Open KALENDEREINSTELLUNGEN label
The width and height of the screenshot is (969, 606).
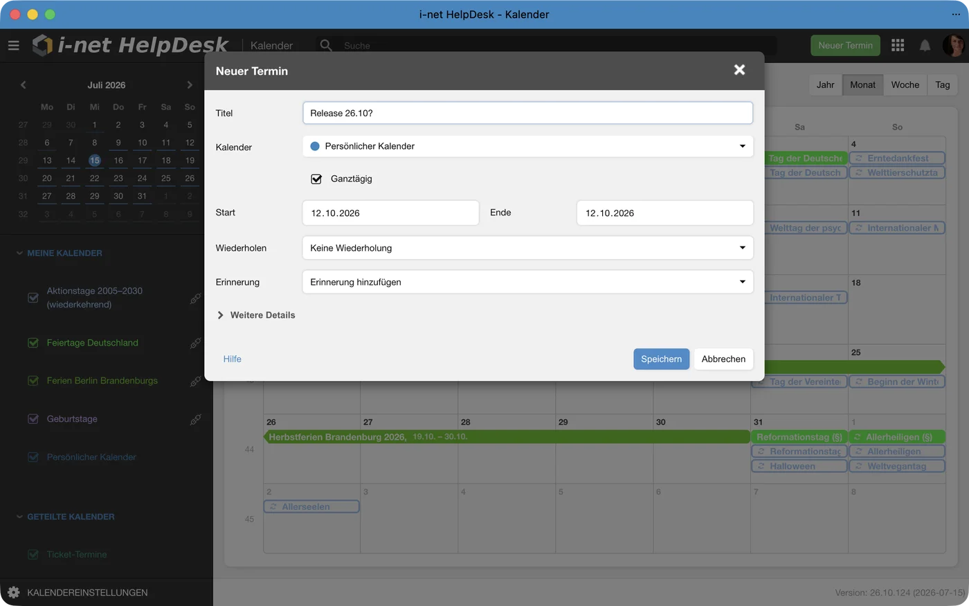point(87,593)
